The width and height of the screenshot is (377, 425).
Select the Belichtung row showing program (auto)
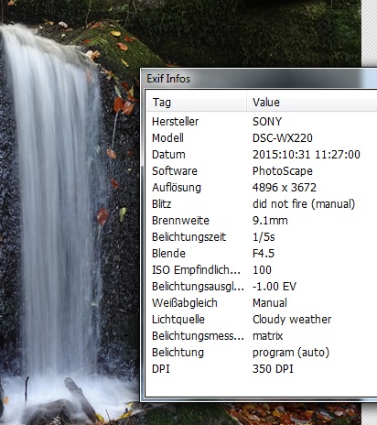click(262, 353)
